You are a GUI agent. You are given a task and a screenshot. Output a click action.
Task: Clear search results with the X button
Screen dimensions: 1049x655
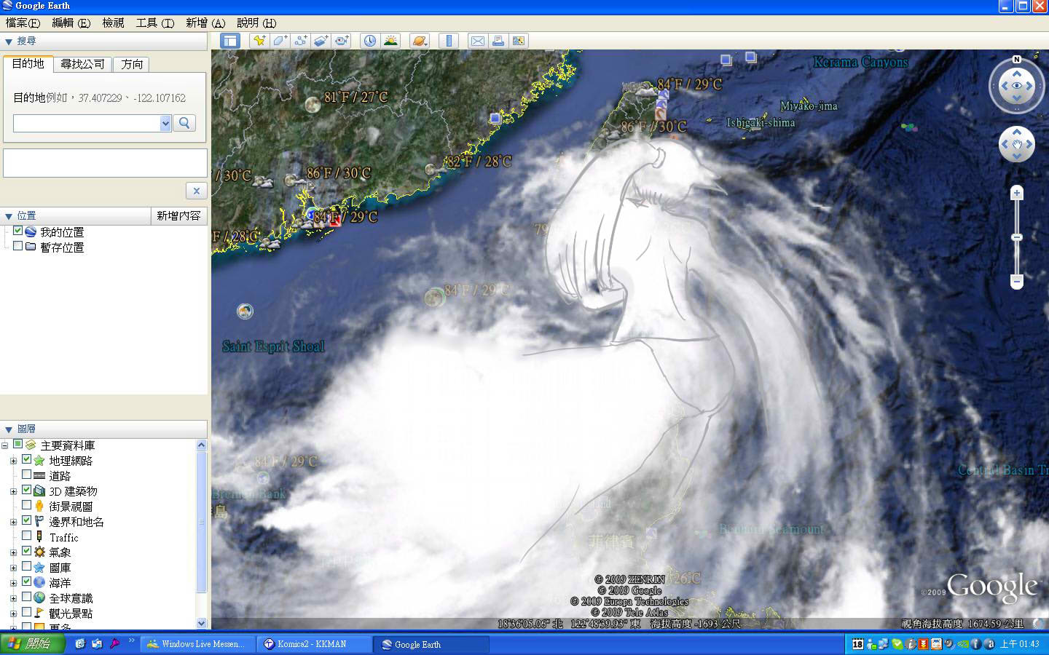[x=196, y=191]
